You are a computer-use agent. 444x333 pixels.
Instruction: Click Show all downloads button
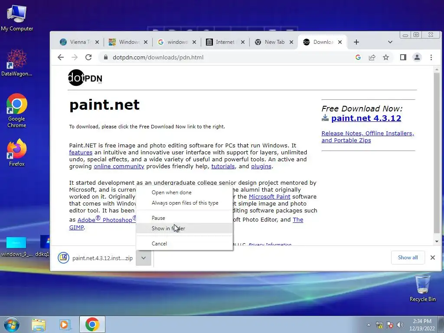point(408,258)
